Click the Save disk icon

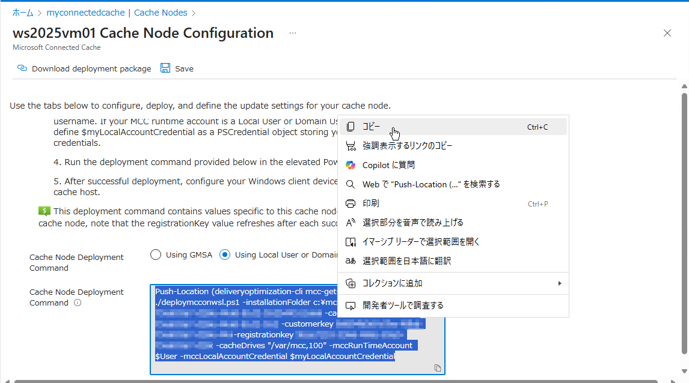[165, 68]
